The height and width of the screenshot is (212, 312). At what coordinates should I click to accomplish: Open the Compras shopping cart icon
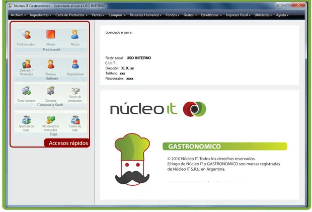[50, 91]
